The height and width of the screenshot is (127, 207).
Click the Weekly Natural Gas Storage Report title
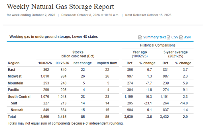coord(60,7)
